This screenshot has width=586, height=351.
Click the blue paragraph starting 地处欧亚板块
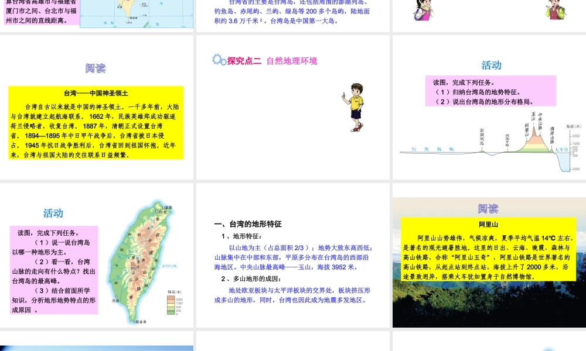click(x=292, y=295)
